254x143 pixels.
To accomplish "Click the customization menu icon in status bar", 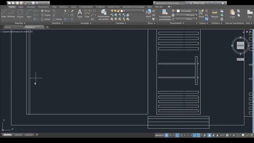I will 252,135.
